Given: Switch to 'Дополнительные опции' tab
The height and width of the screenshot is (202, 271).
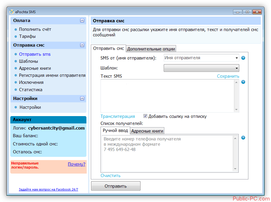Looking at the screenshot, I should tap(151, 49).
